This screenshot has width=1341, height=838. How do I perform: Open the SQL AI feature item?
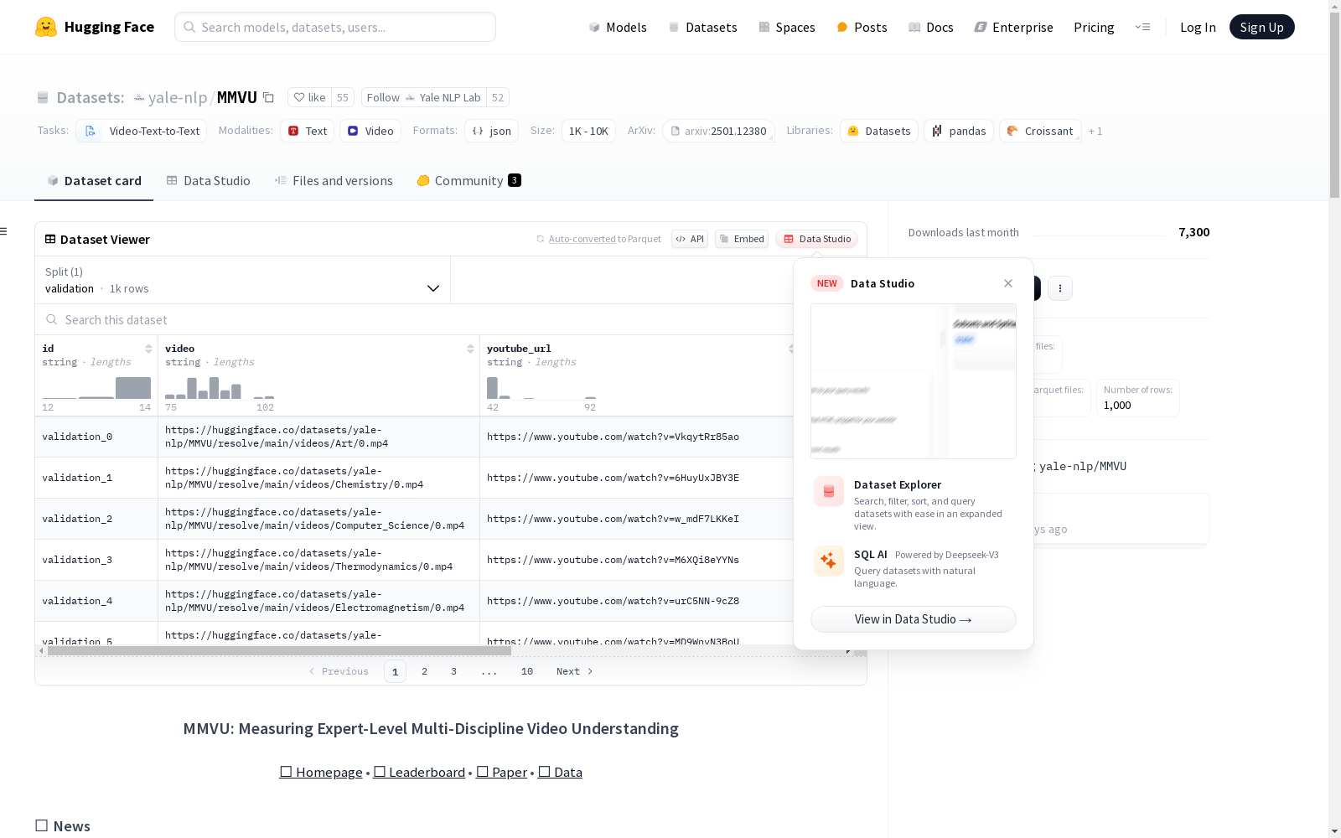(914, 568)
